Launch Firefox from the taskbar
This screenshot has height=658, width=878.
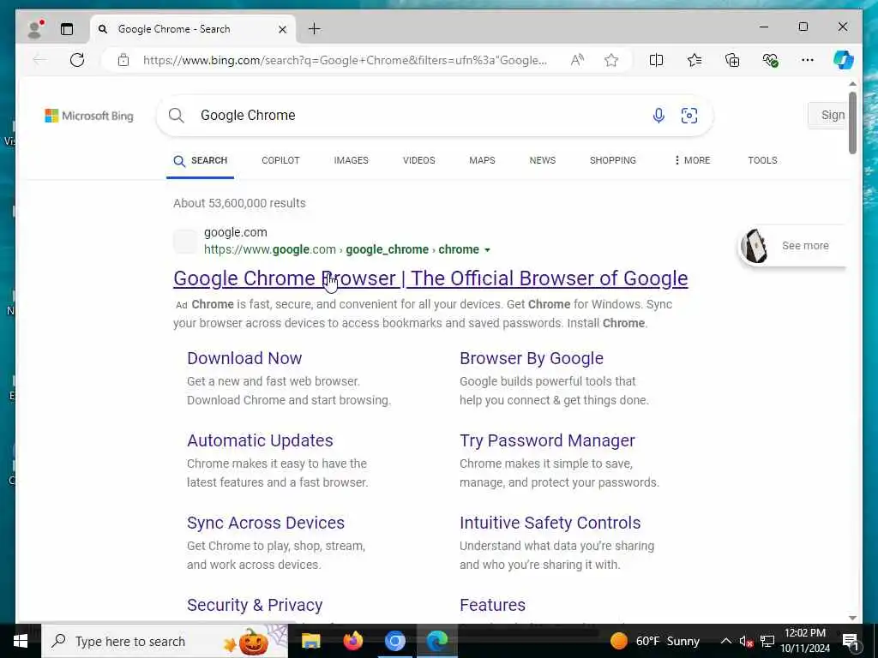(x=352, y=641)
